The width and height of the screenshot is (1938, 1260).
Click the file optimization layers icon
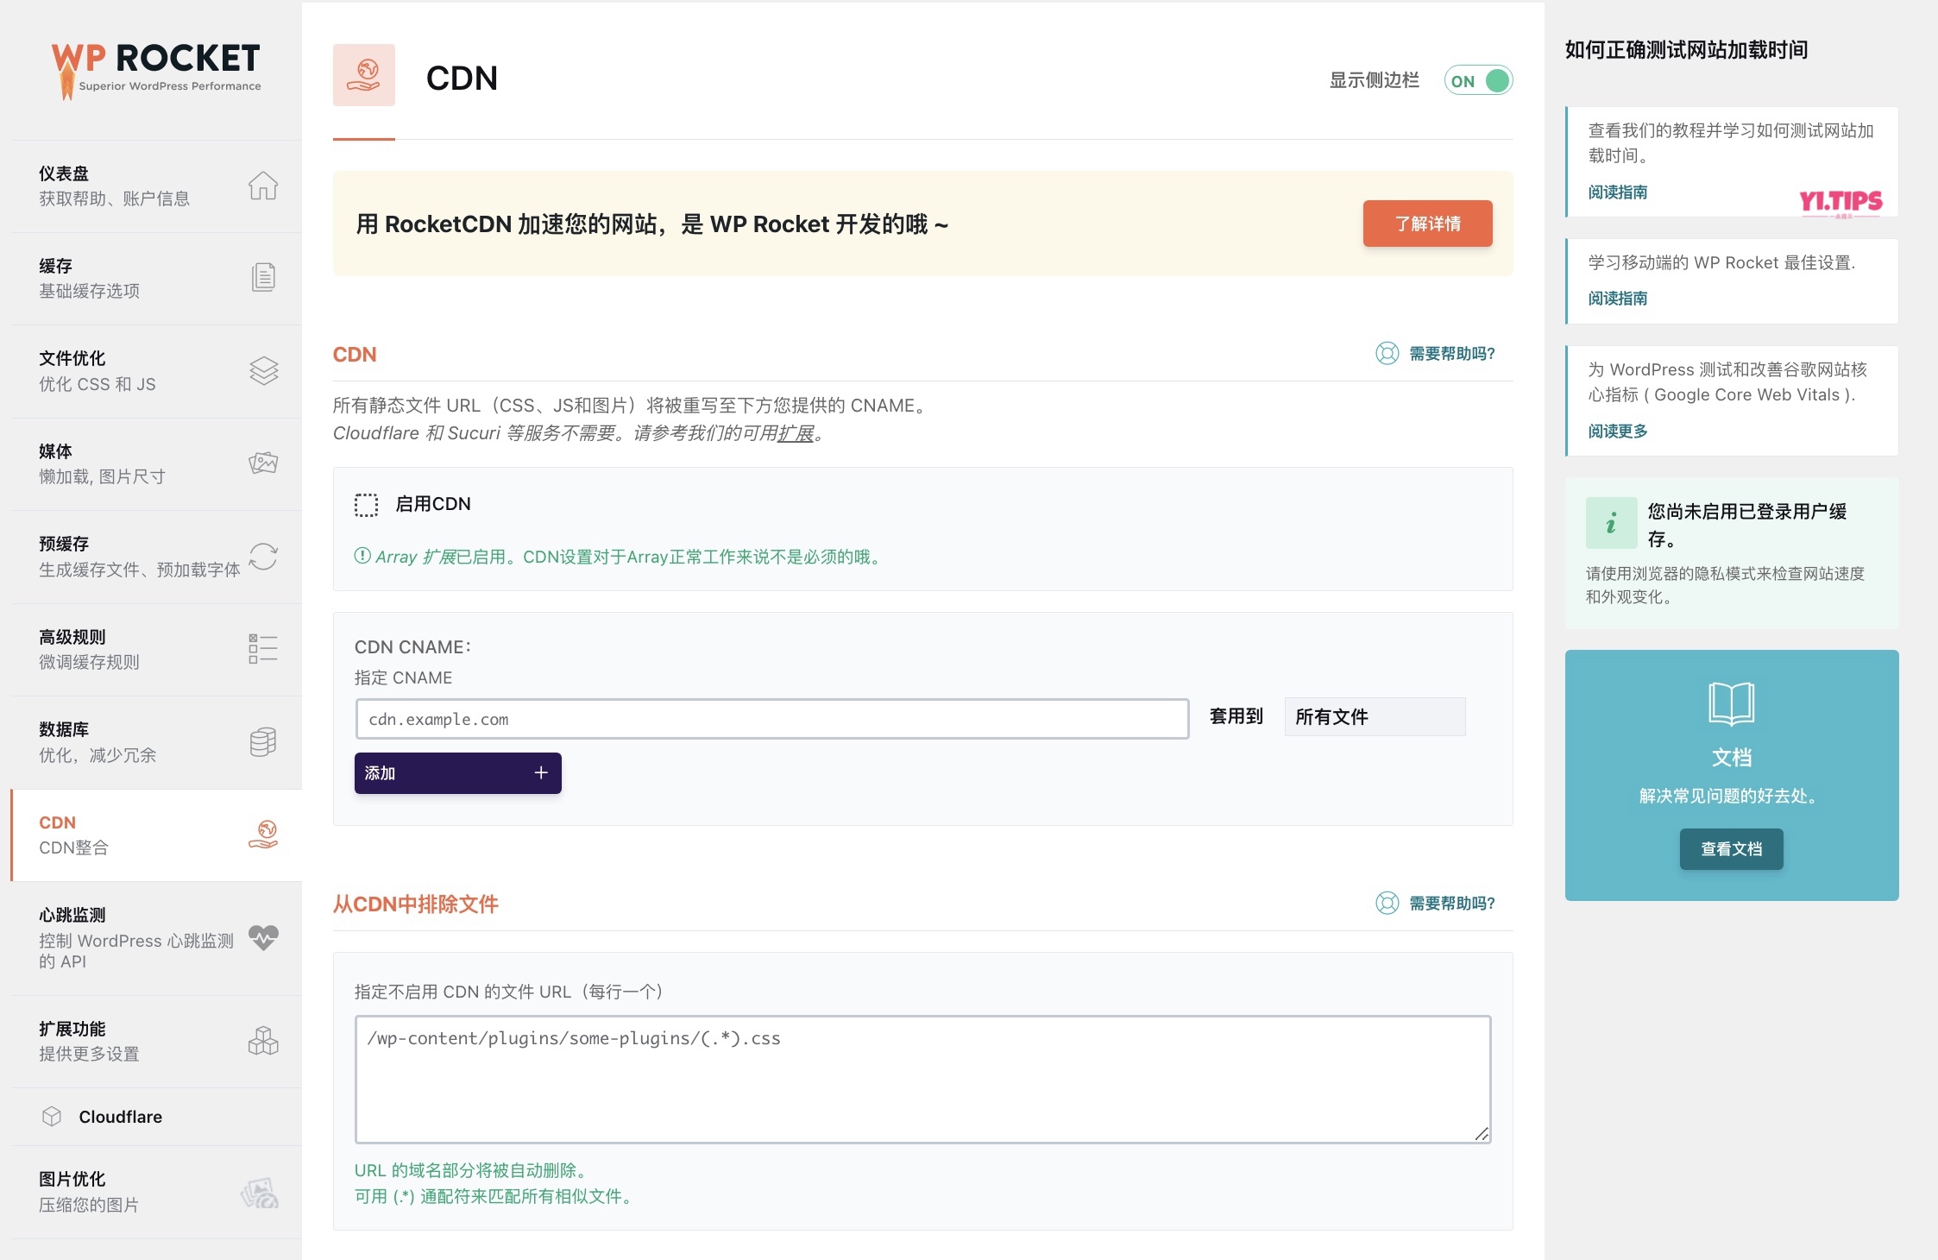click(263, 371)
